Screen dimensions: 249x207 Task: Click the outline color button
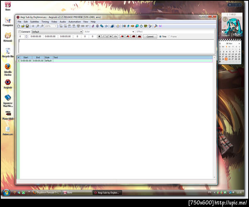click(134, 37)
